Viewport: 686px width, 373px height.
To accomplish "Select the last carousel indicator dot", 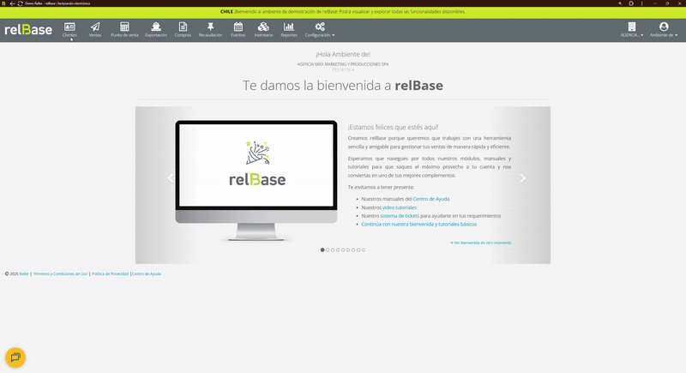I will pyautogui.click(x=364, y=250).
